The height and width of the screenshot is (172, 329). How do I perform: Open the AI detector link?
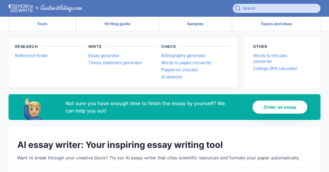coord(172,77)
